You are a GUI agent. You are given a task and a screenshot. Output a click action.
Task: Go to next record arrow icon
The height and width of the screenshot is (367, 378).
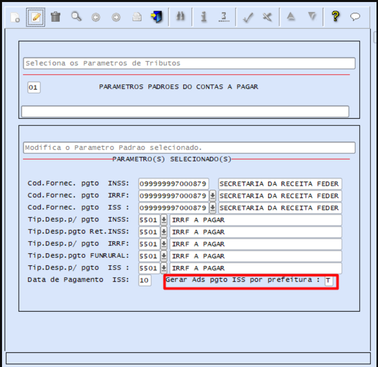[116, 17]
